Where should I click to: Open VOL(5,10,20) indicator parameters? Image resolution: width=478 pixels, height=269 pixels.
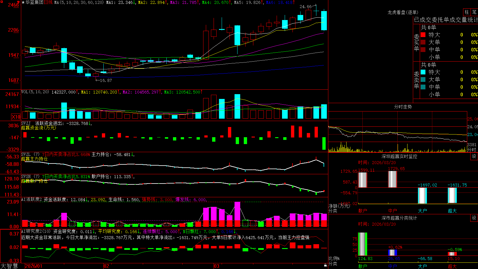35,92
